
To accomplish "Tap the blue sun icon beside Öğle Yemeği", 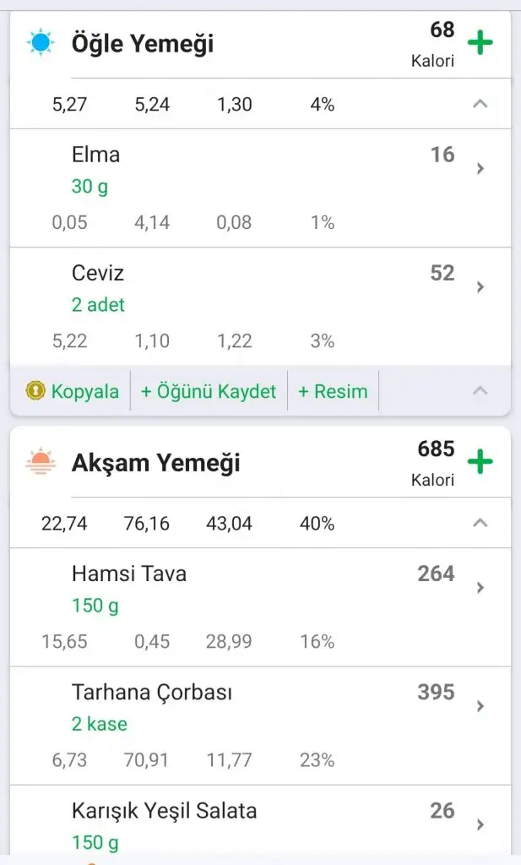I will 40,42.
